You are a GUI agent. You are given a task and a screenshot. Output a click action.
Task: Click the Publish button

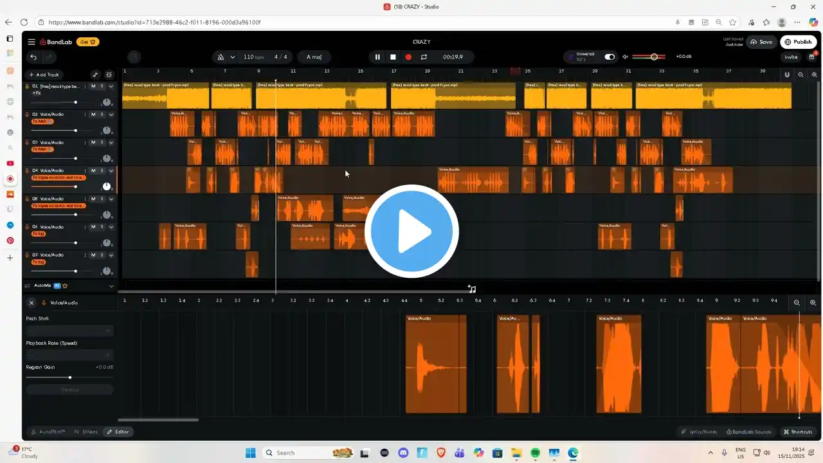point(798,42)
